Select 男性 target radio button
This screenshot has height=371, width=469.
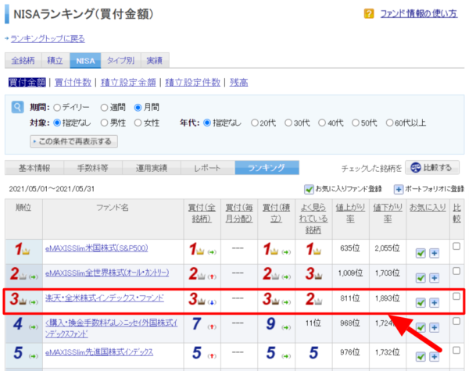point(104,123)
